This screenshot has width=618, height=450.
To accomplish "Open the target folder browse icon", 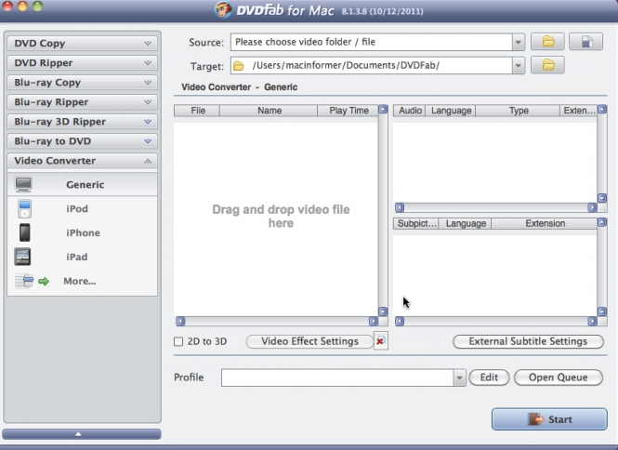I will click(547, 65).
